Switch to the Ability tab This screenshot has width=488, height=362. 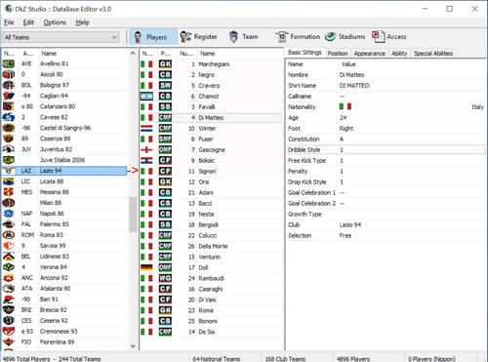pyautogui.click(x=399, y=54)
